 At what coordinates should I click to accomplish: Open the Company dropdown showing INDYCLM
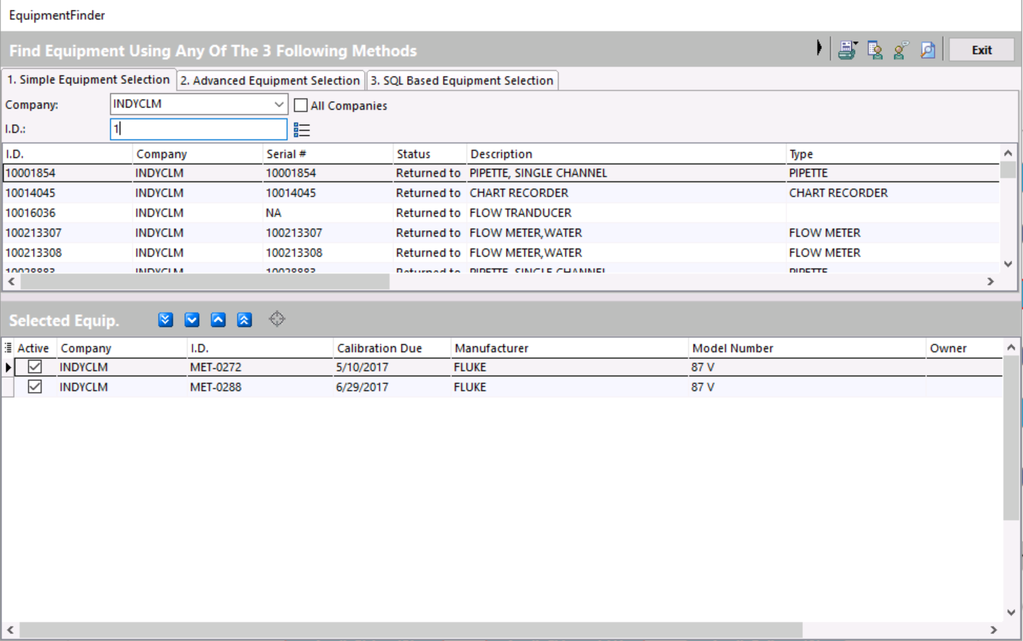278,104
